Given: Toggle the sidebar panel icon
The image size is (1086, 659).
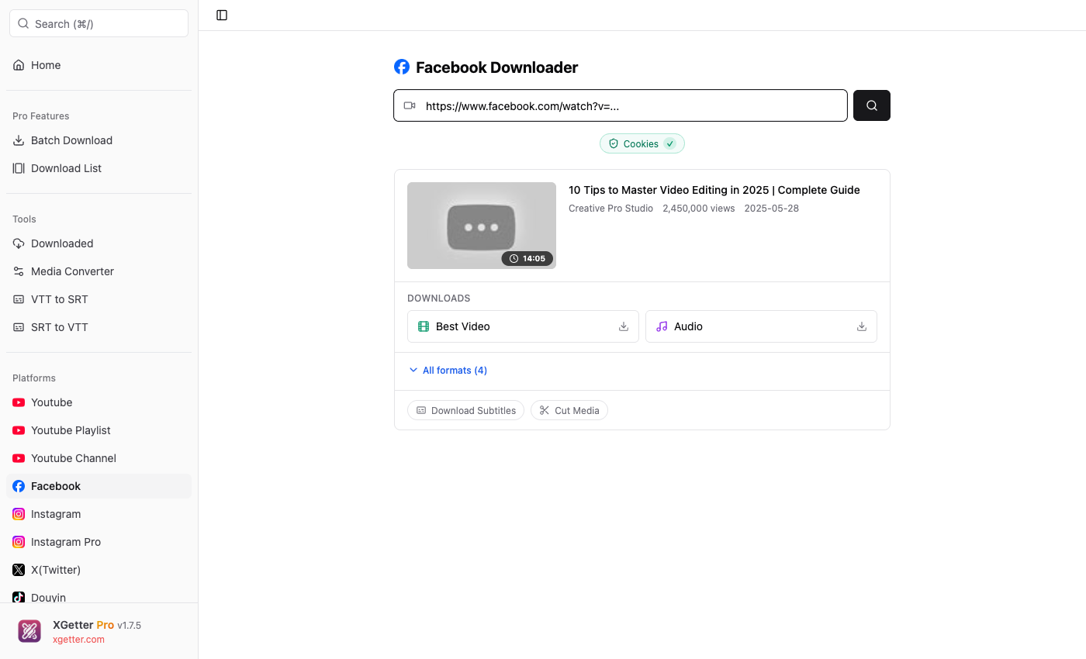Looking at the screenshot, I should pyautogui.click(x=222, y=16).
